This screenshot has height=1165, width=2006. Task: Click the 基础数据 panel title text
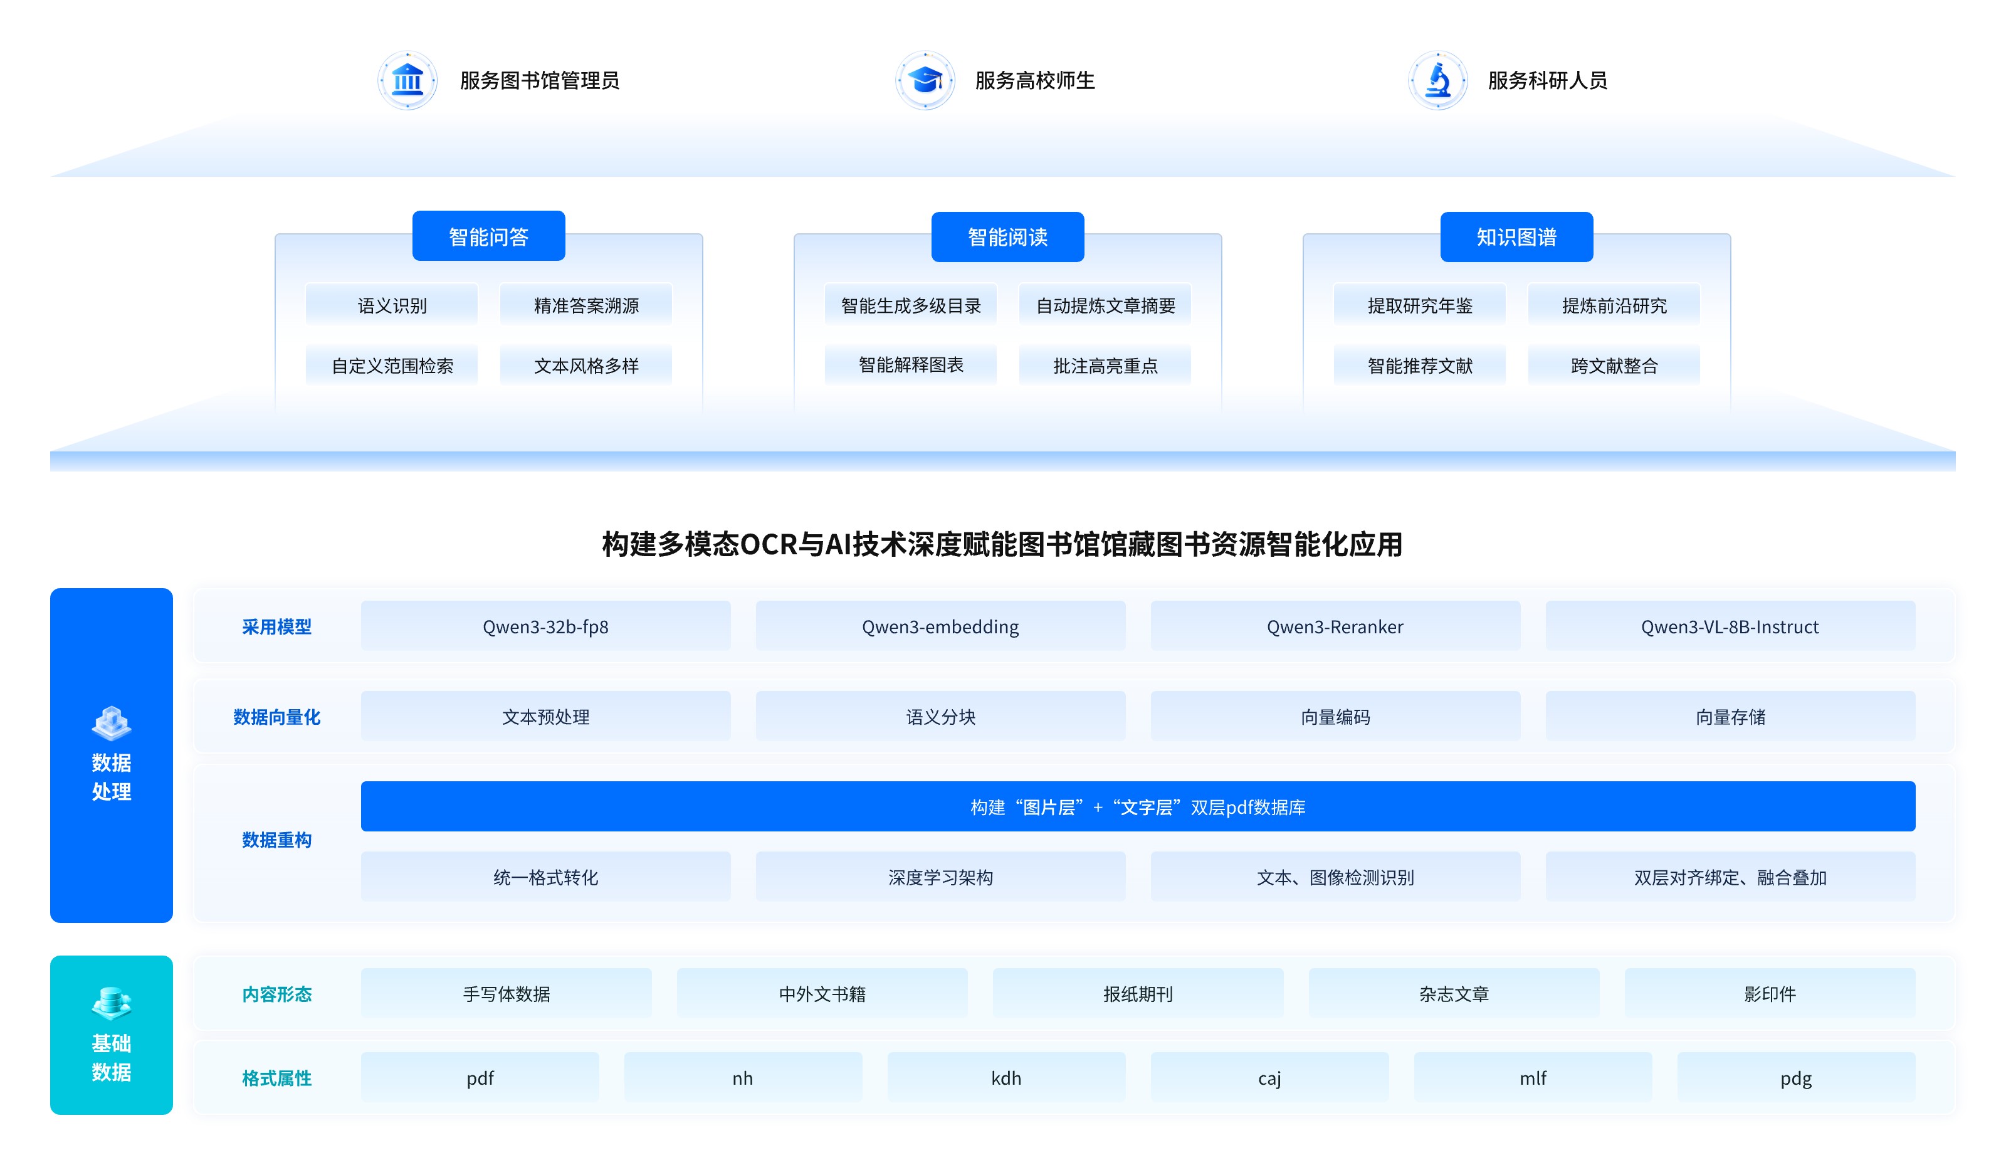112,1058
